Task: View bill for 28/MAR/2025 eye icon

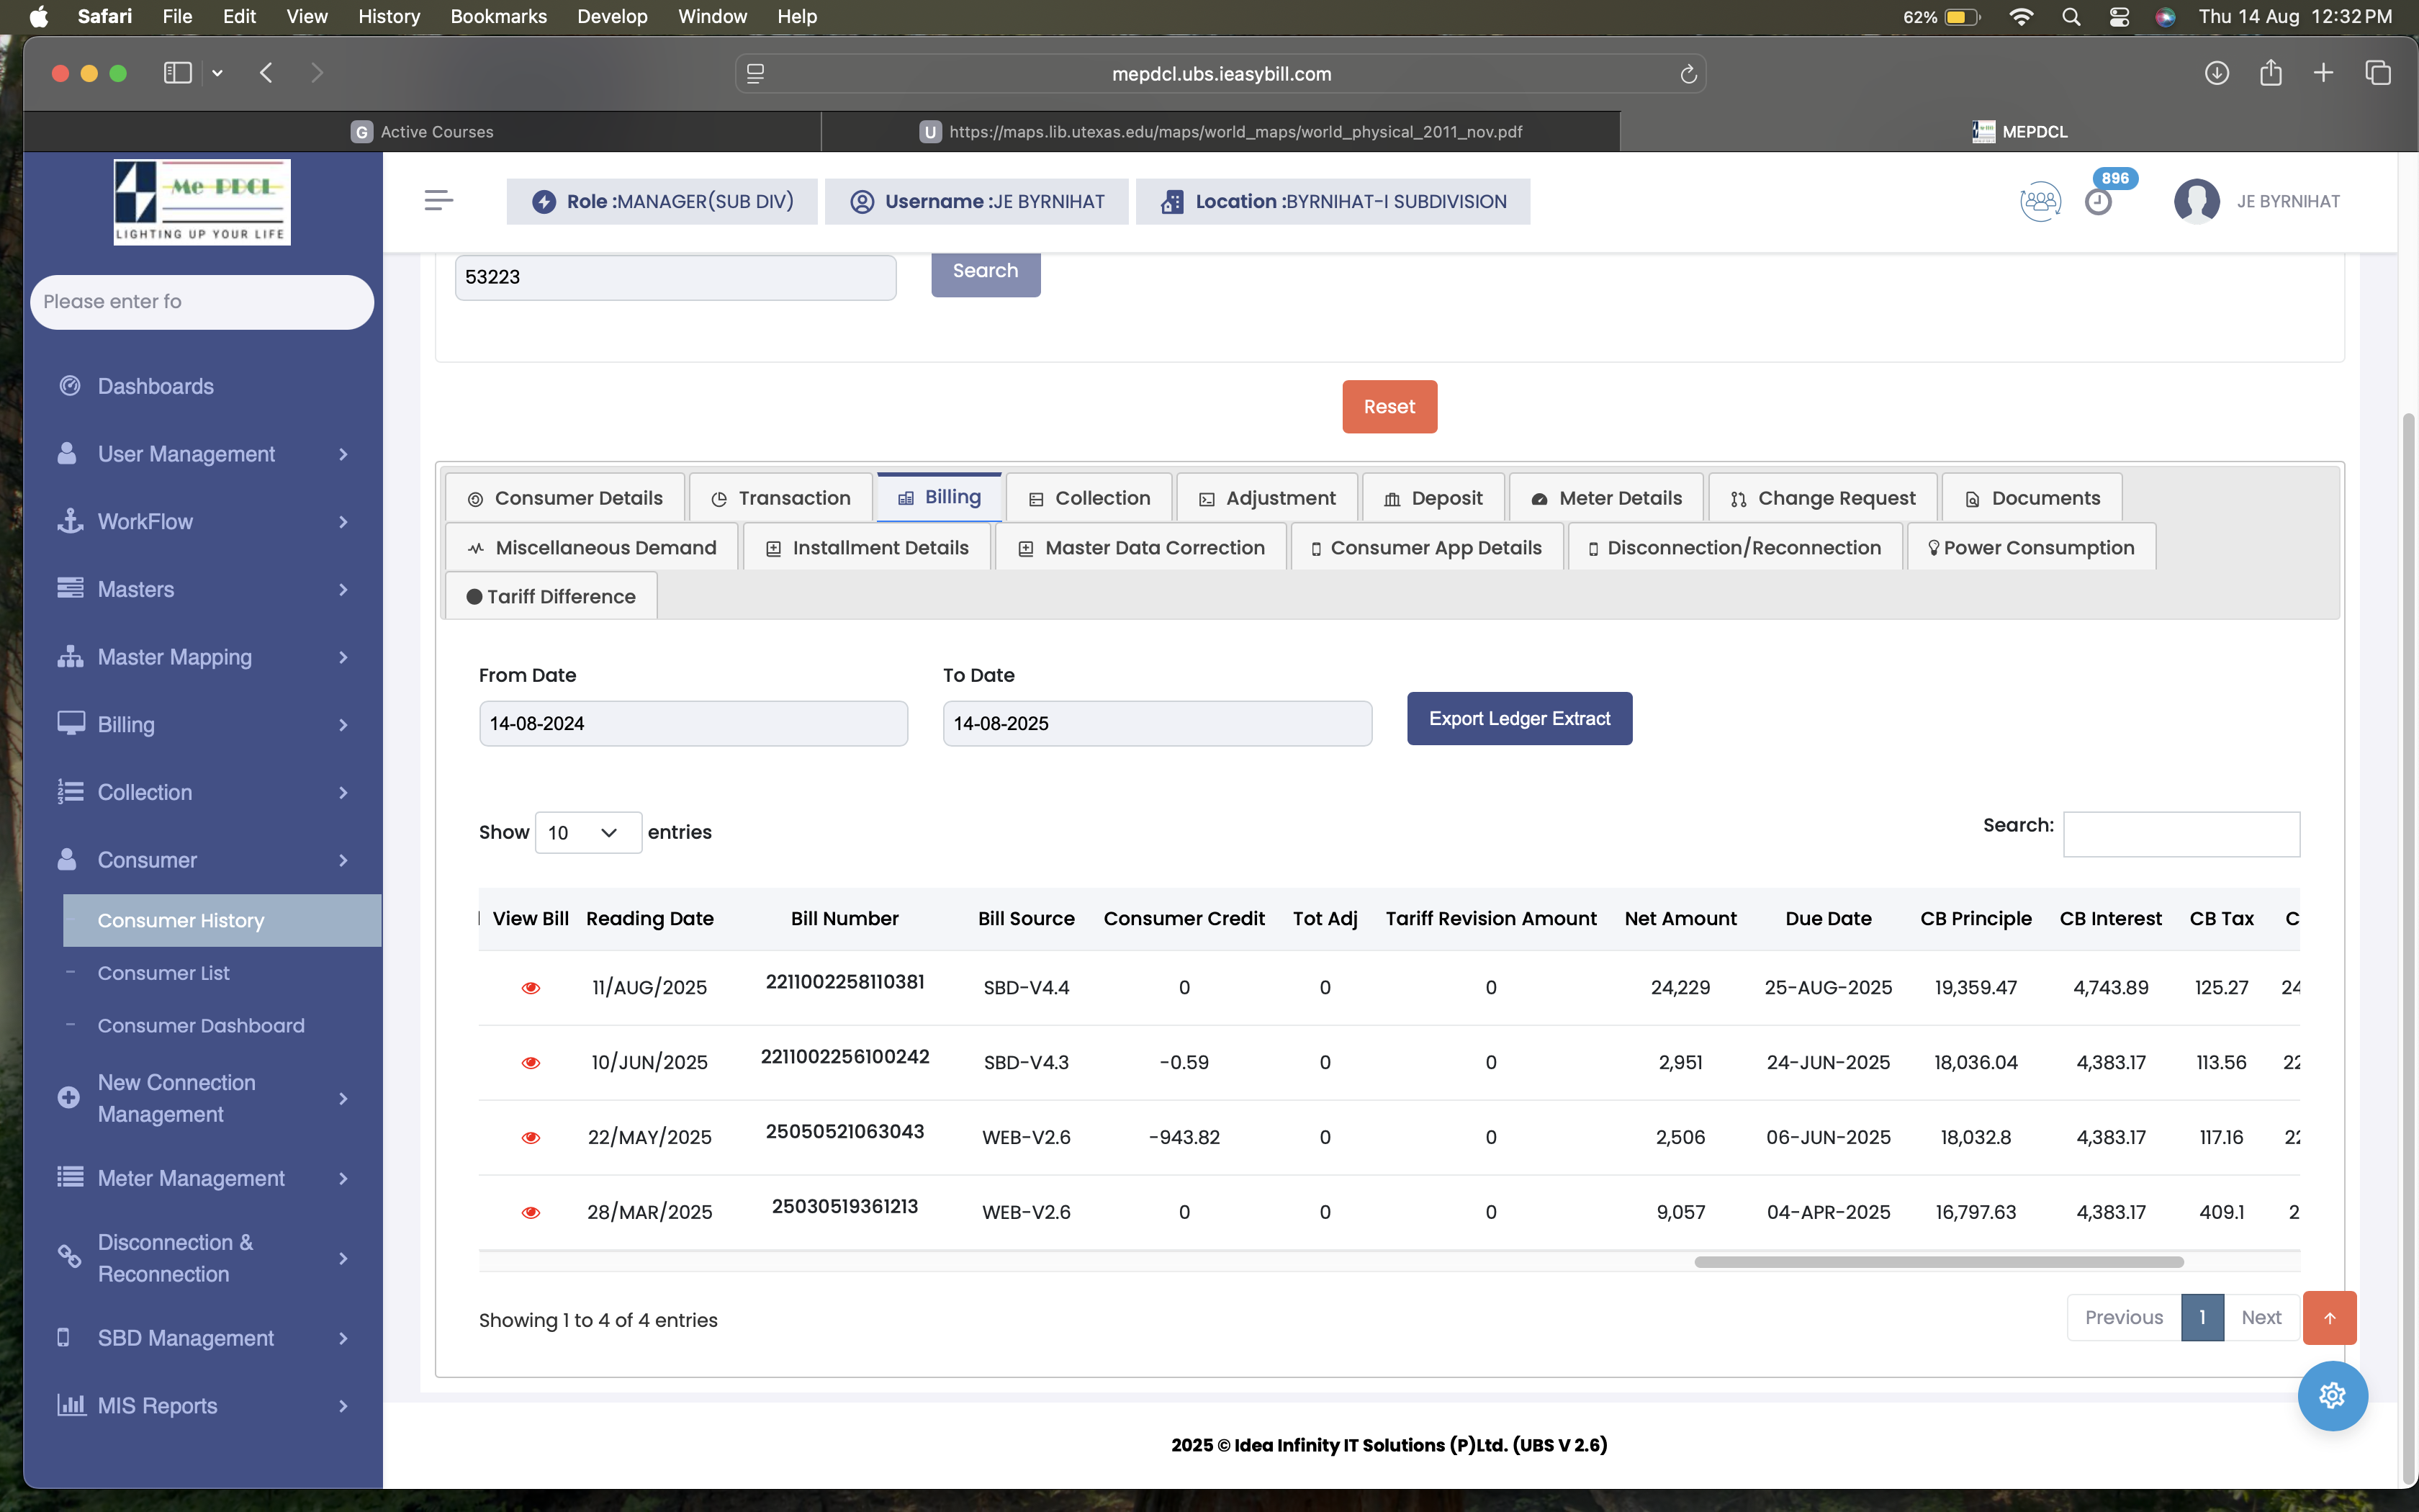Action: point(531,1213)
